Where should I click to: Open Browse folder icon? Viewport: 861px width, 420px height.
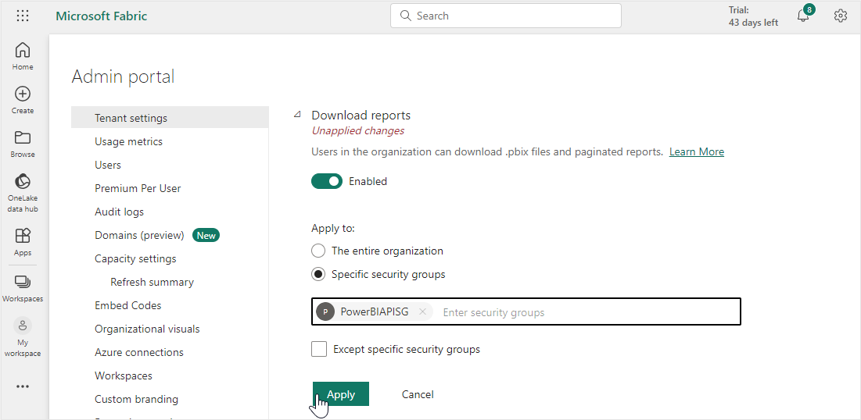pyautogui.click(x=23, y=138)
